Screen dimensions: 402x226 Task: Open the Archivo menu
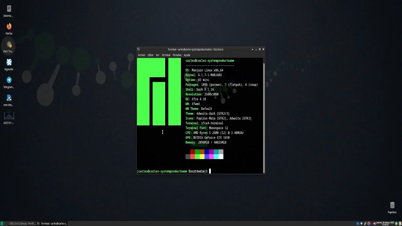(141, 55)
